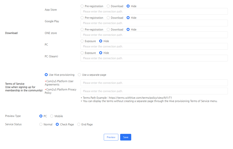
Task: Click the Com2uS Platform Privacy Policy field
Action: click(154, 91)
